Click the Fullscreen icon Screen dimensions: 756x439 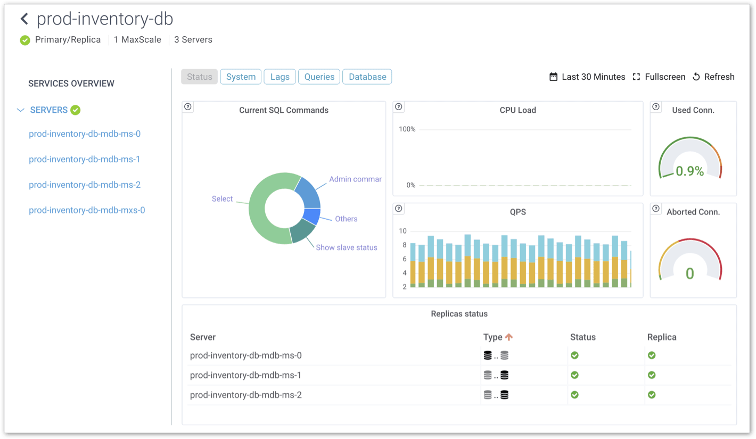[x=636, y=76]
